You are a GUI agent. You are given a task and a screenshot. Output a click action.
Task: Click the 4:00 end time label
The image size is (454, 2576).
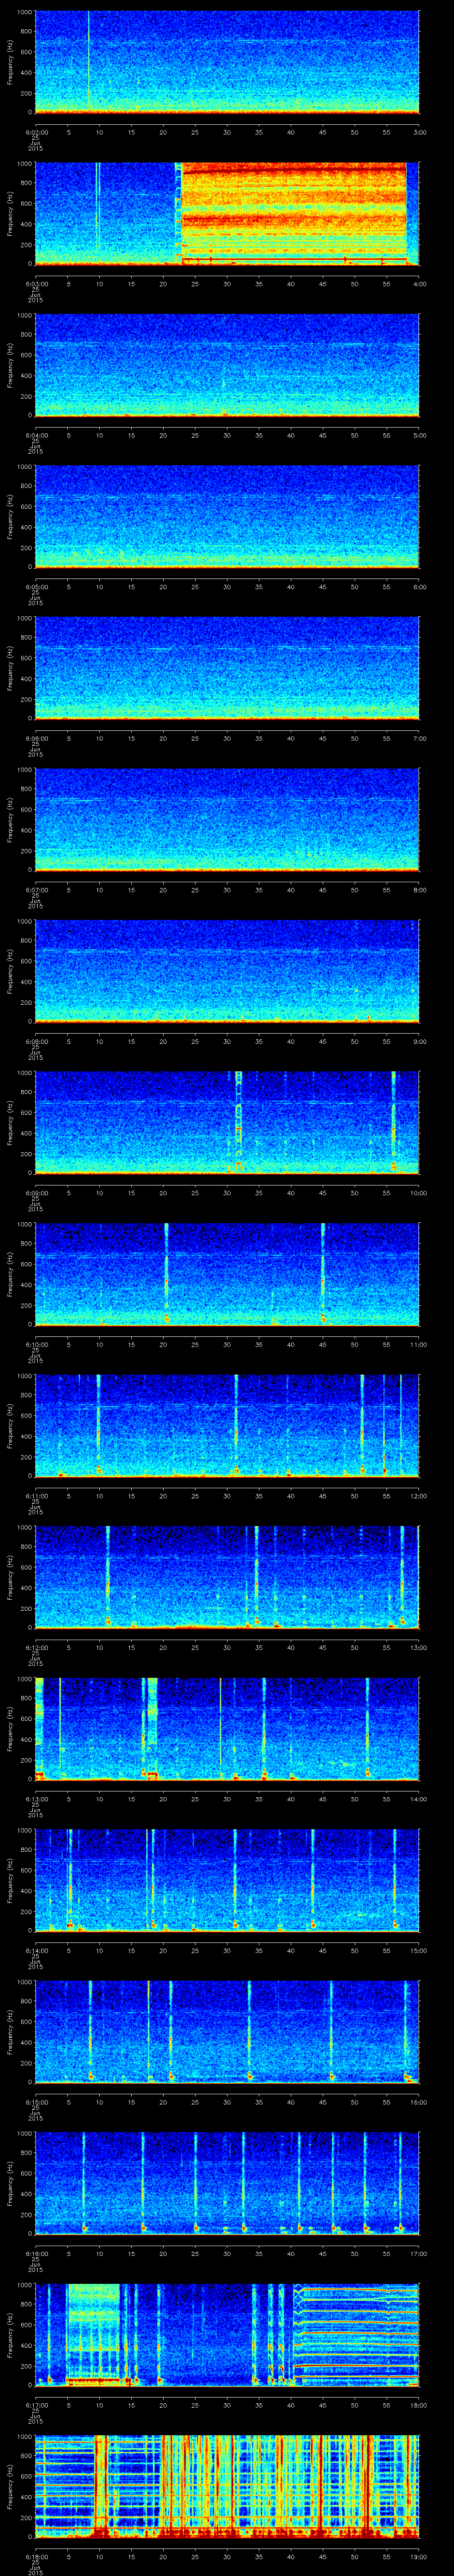419,284
